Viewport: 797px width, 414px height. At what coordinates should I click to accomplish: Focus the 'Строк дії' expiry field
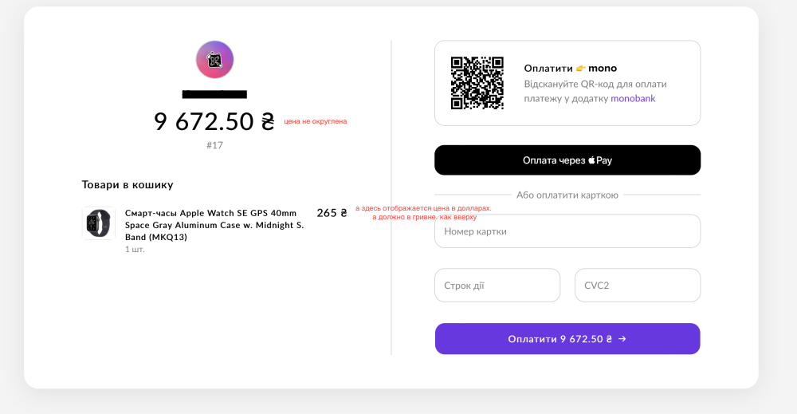(497, 286)
